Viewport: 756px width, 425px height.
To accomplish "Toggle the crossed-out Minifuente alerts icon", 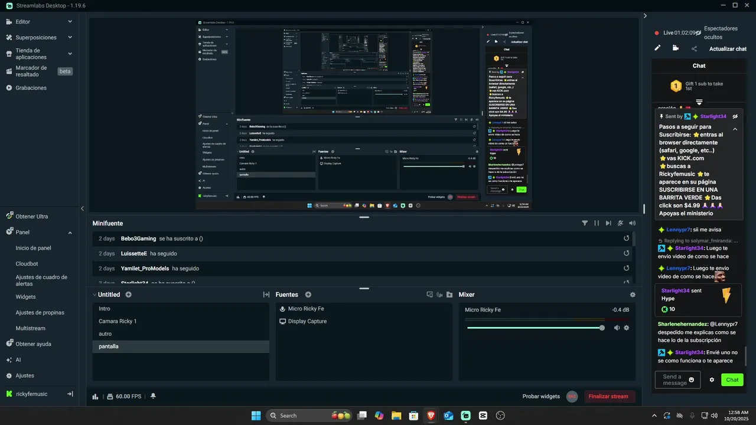I will [x=620, y=223].
